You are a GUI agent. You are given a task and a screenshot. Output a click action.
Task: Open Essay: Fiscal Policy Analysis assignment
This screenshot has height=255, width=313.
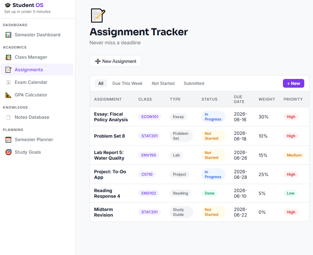pyautogui.click(x=111, y=117)
